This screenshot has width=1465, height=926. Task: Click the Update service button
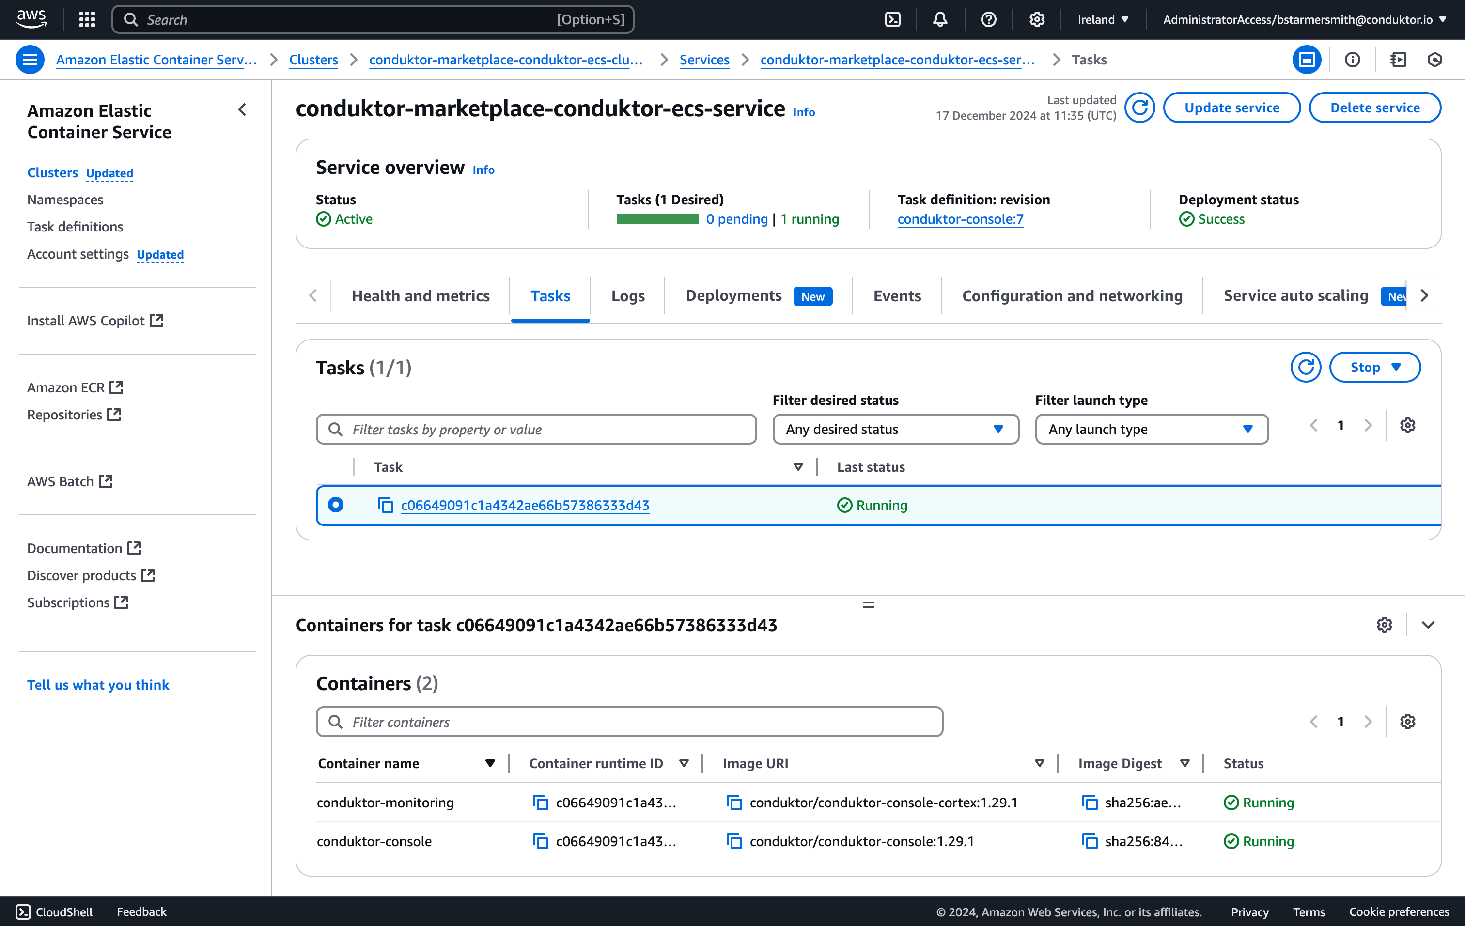(x=1231, y=108)
